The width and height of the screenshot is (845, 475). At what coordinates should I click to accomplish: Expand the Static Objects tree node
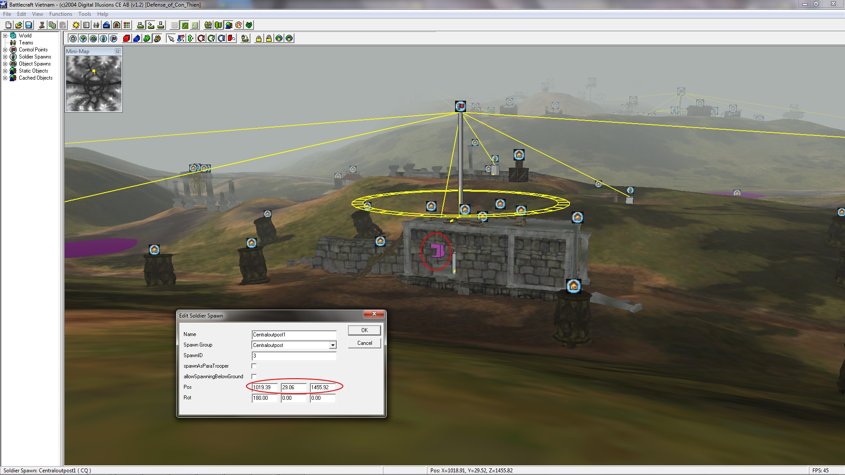coord(5,71)
